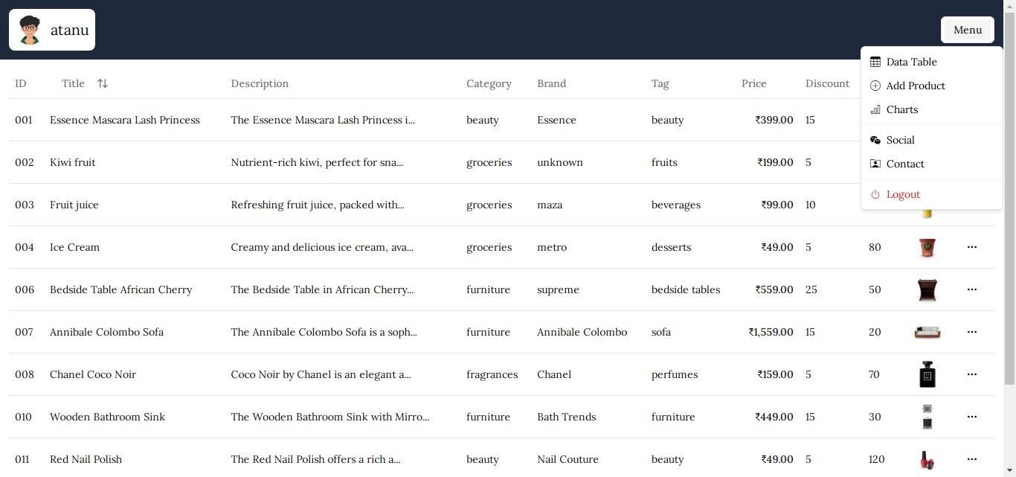This screenshot has width=1016, height=477.
Task: Click the Red Nail Polish thumbnail
Action: tap(927, 459)
